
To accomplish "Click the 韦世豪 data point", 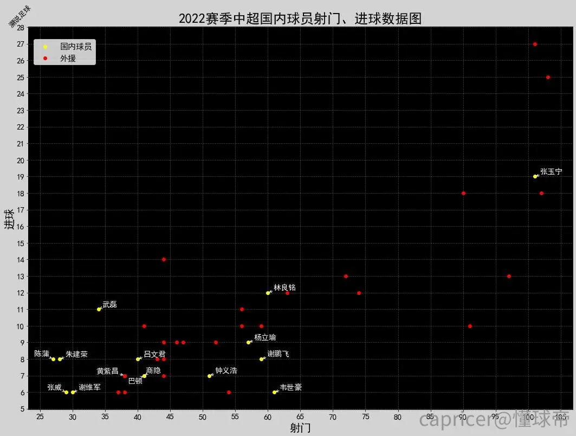I will click(x=274, y=392).
